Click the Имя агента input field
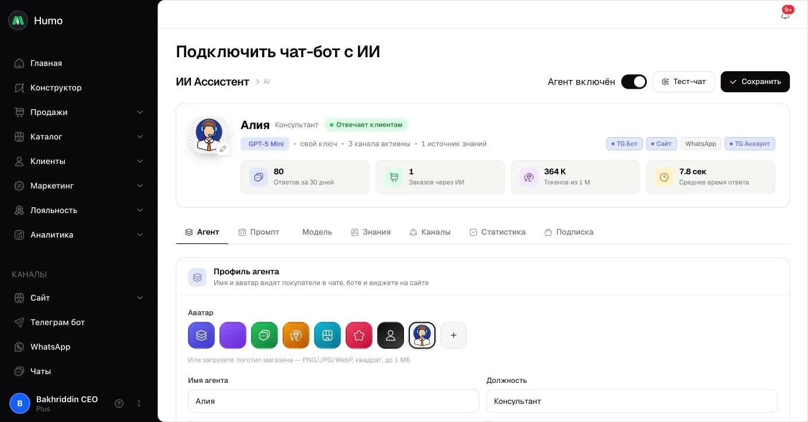 coord(333,401)
